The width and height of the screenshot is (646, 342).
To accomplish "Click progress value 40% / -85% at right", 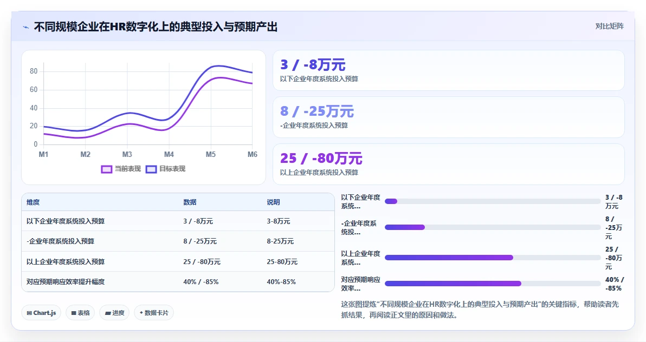I will point(614,284).
